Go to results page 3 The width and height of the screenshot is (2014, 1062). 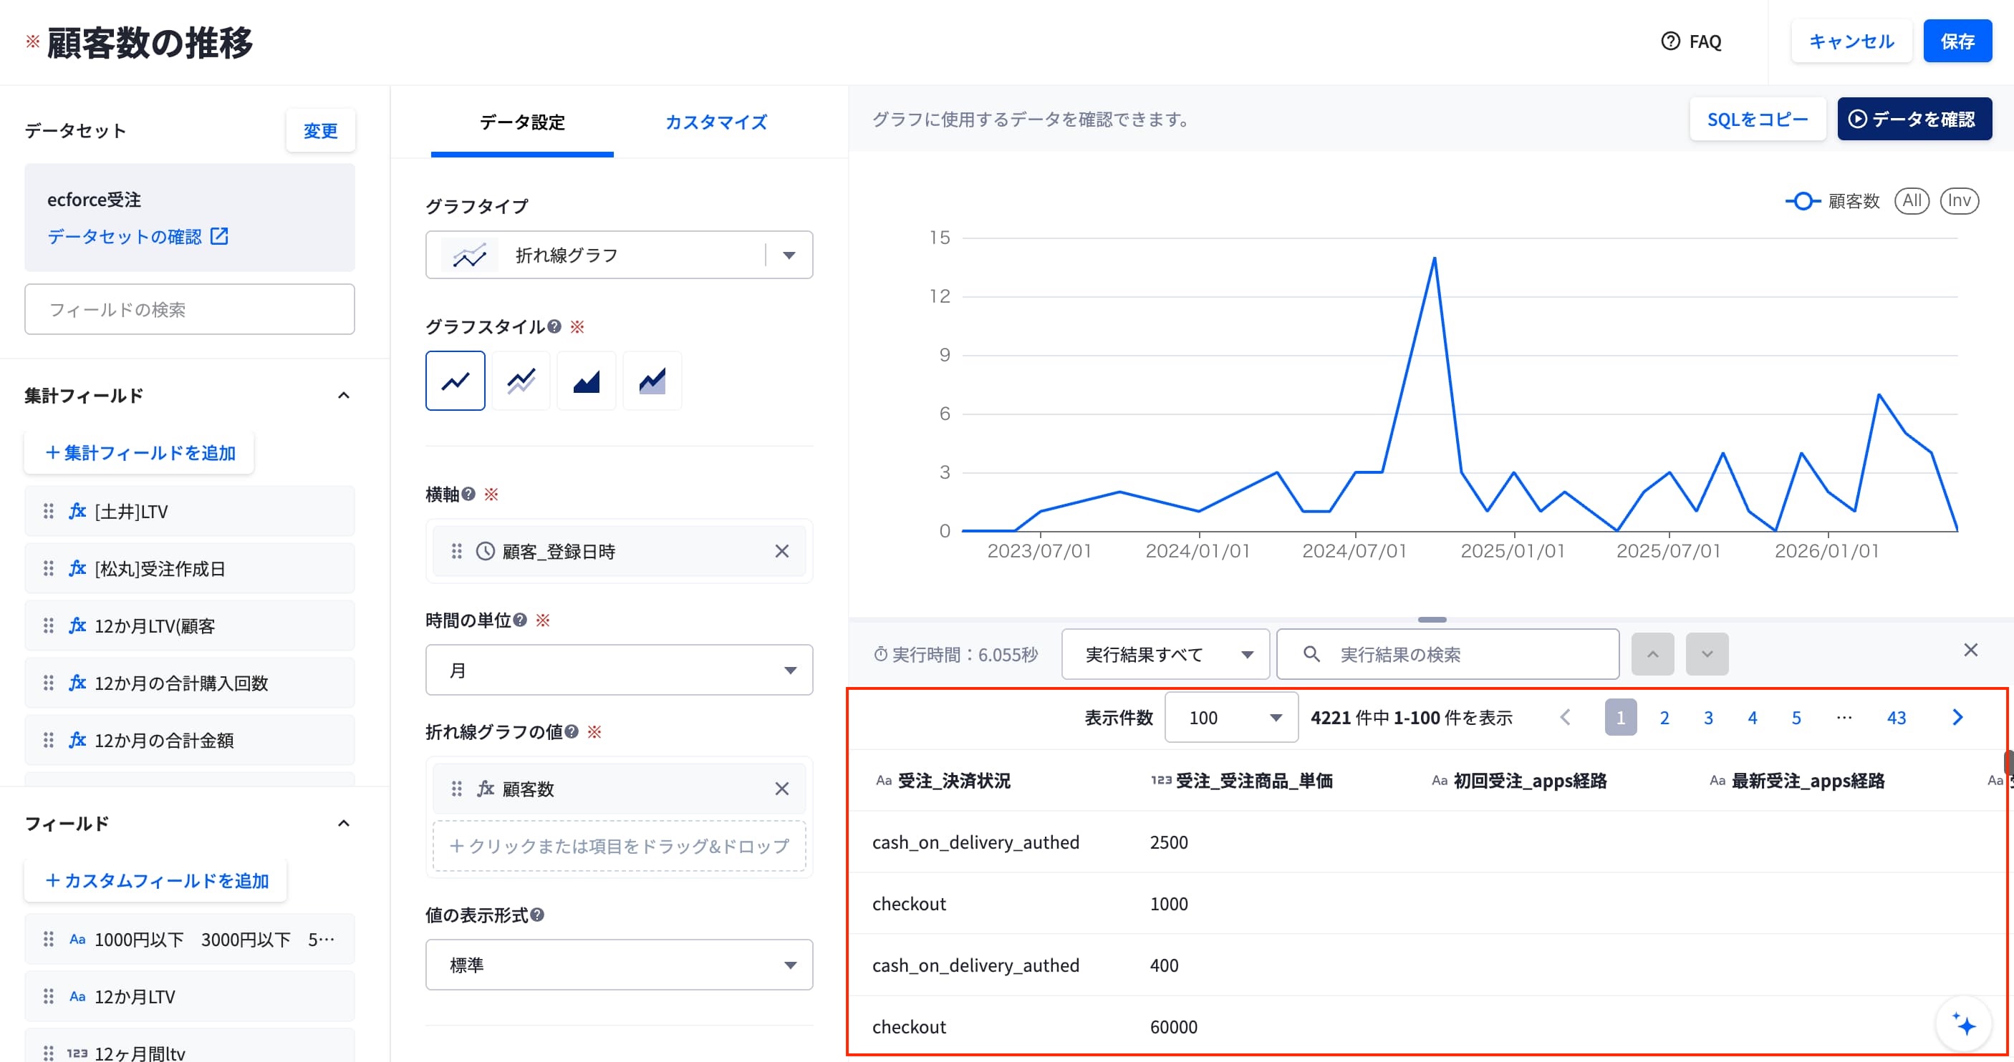tap(1707, 717)
